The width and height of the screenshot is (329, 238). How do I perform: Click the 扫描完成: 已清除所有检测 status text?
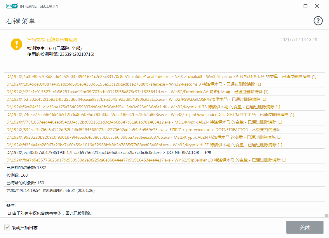point(52,40)
